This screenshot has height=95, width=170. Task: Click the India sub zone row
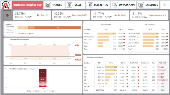coord(126,70)
